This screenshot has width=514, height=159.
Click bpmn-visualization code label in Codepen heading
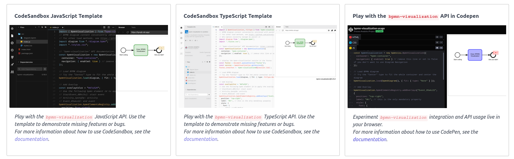coord(413,17)
